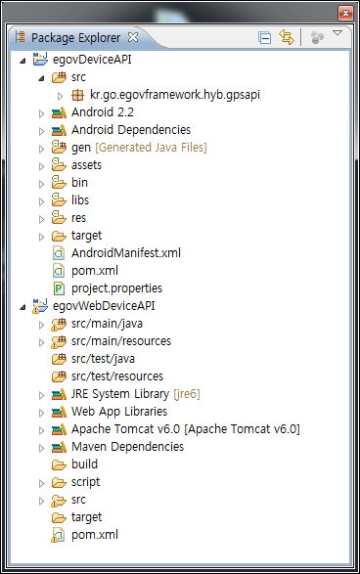
Task: Select project.properties file
Action: coord(116,288)
